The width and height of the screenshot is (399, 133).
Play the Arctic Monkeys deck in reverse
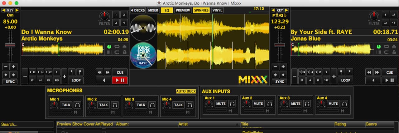(x=103, y=80)
